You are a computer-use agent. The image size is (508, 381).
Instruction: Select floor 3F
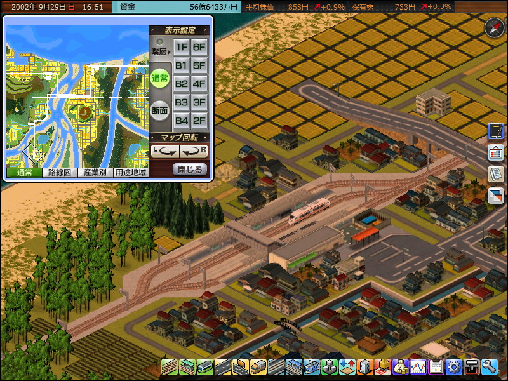(199, 103)
